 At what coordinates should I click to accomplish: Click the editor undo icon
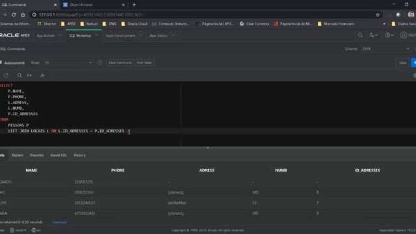coord(6,75)
